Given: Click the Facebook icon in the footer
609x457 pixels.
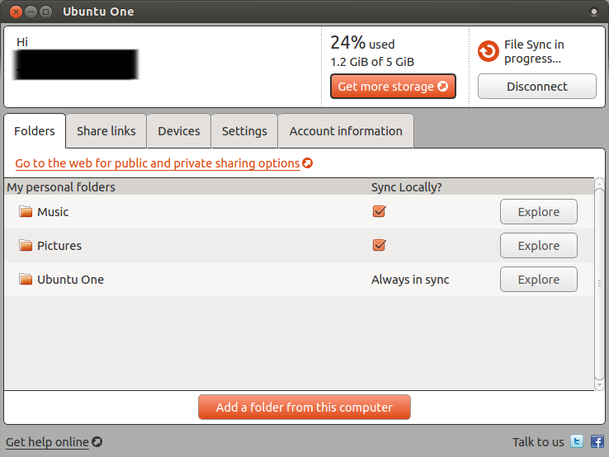Looking at the screenshot, I should pyautogui.click(x=597, y=442).
